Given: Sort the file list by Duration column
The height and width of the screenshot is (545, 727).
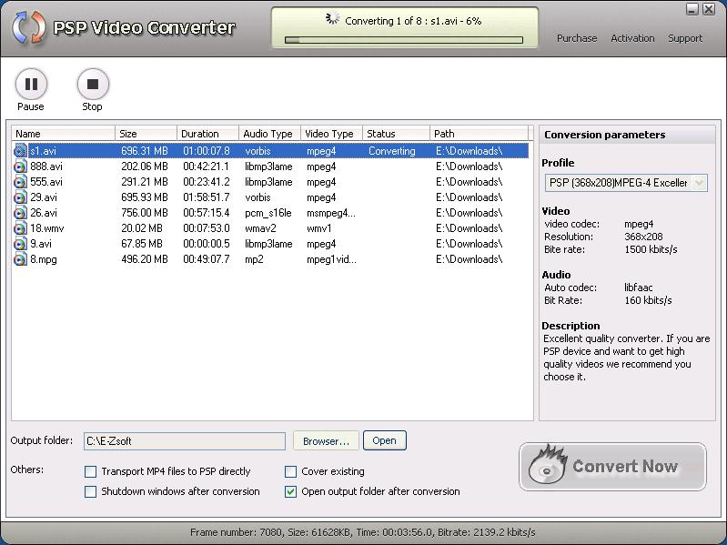Looking at the screenshot, I should click(x=207, y=134).
